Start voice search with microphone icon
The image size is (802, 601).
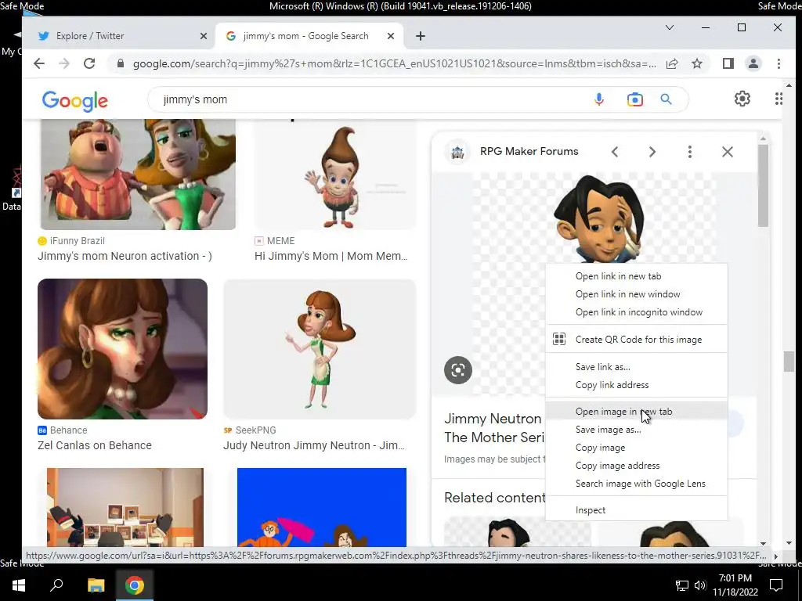[599, 99]
